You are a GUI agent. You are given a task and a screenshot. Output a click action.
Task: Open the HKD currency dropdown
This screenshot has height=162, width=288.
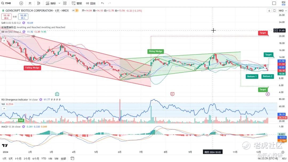pyautogui.click(x=282, y=11)
